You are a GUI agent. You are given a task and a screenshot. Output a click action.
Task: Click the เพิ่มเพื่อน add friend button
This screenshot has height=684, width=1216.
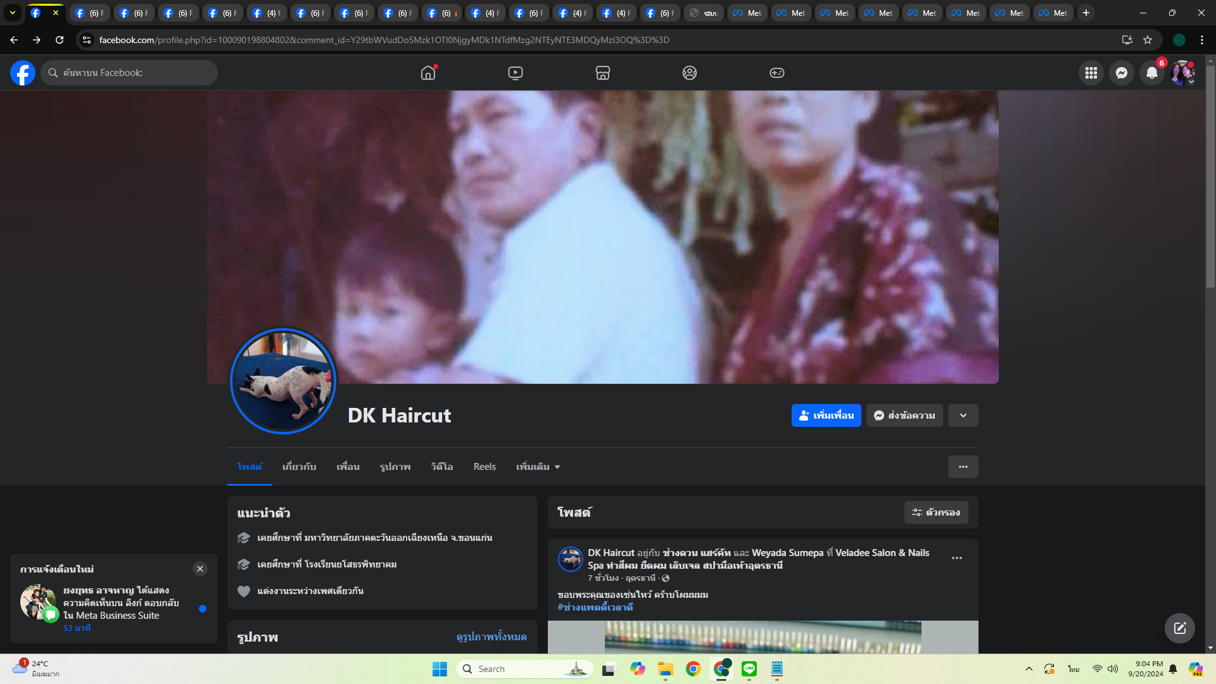click(x=826, y=415)
